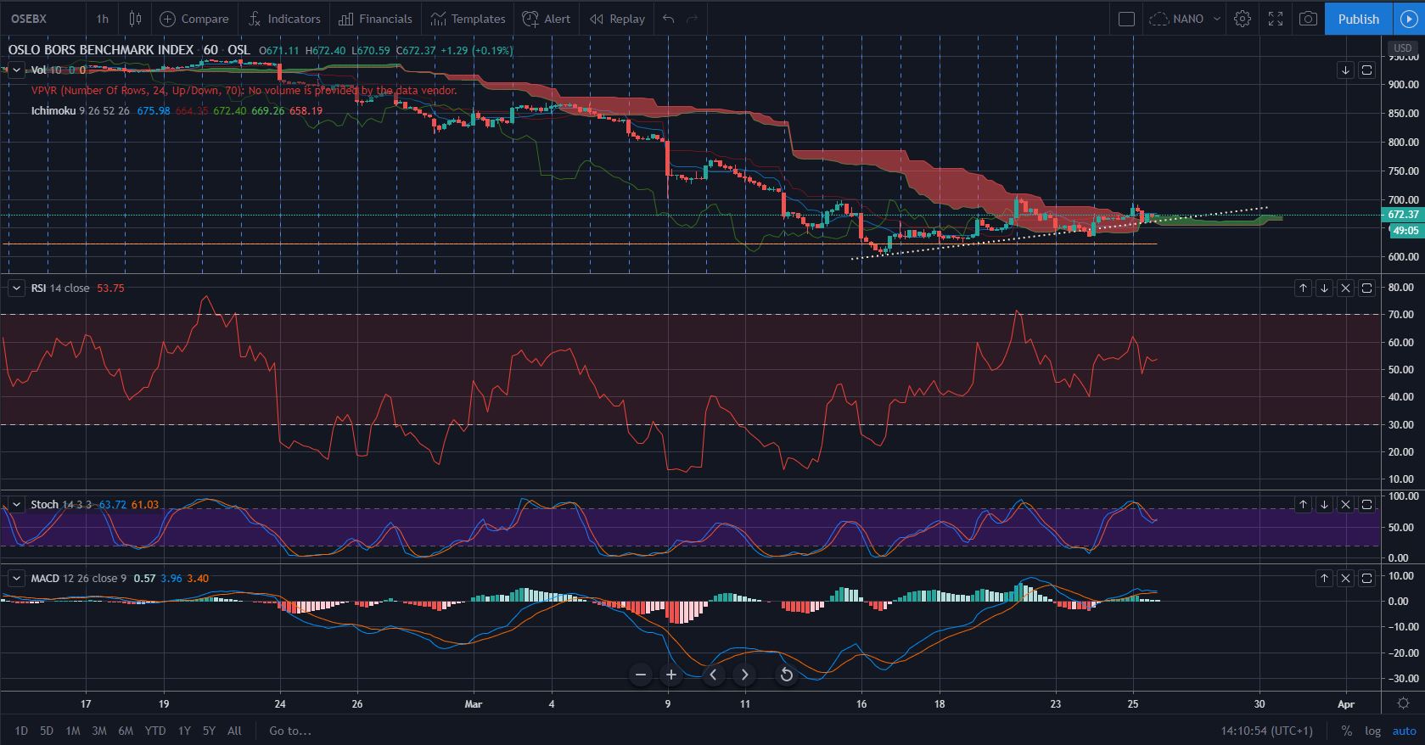Viewport: 1425px width, 745px height.
Task: Change the 1h time interval
Action: pyautogui.click(x=102, y=19)
